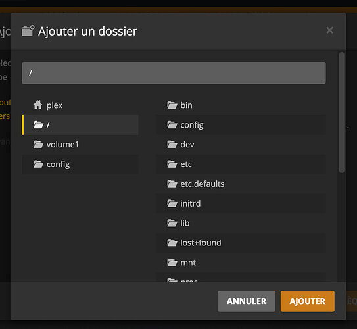Click the folder icon next to dev

click(x=172, y=145)
